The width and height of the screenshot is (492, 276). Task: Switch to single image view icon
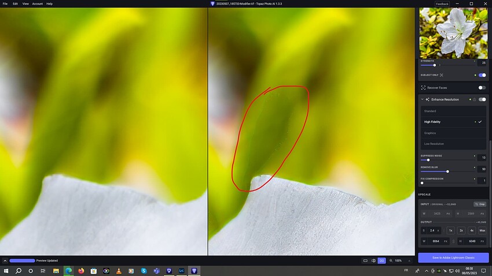365,260
